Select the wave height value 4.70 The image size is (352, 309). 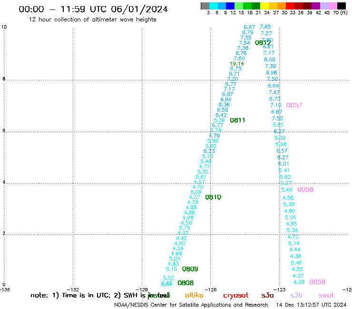coord(198,187)
